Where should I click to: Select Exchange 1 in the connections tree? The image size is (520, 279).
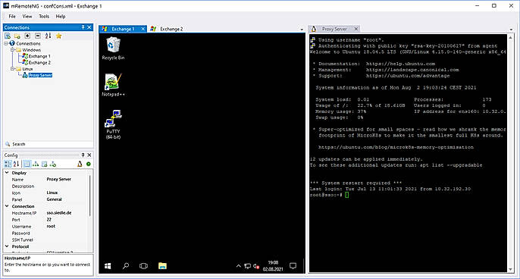pos(39,56)
